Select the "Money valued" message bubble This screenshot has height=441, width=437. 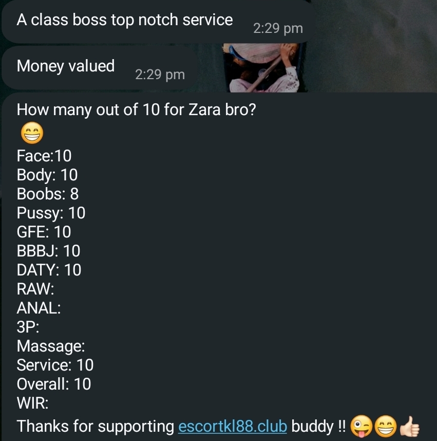click(100, 68)
